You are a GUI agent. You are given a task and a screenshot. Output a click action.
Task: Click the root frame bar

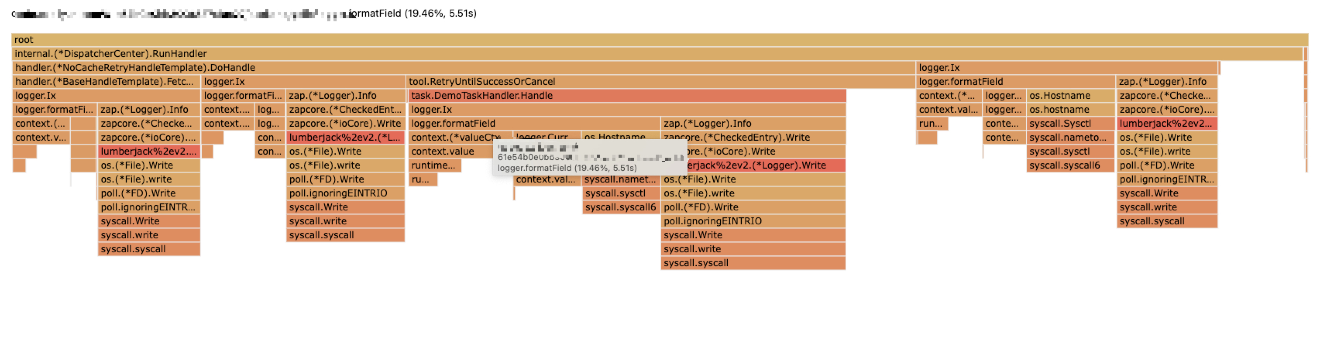point(659,40)
